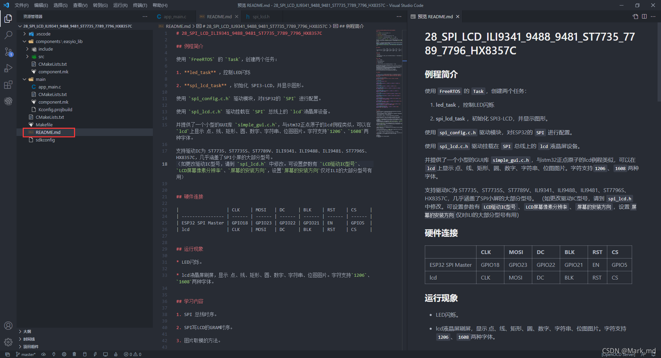661x358 pixels.
Task: Open the Extensions view
Action: [x=8, y=85]
